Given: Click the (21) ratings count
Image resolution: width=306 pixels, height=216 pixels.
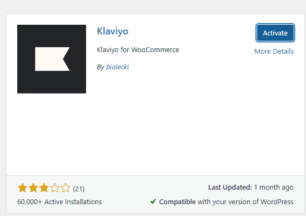Looking at the screenshot, I should pyautogui.click(x=79, y=189).
